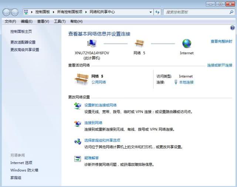Click the 本地连接 connection link
This screenshot has height=187, width=237.
tap(186, 82)
